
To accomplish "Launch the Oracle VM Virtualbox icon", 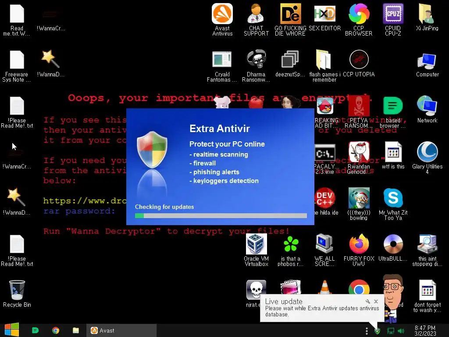I will pos(256,250).
